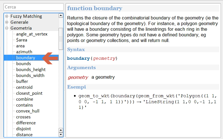Select the distance function
Viewport: 223px width, 139px height.
[x=24, y=135]
